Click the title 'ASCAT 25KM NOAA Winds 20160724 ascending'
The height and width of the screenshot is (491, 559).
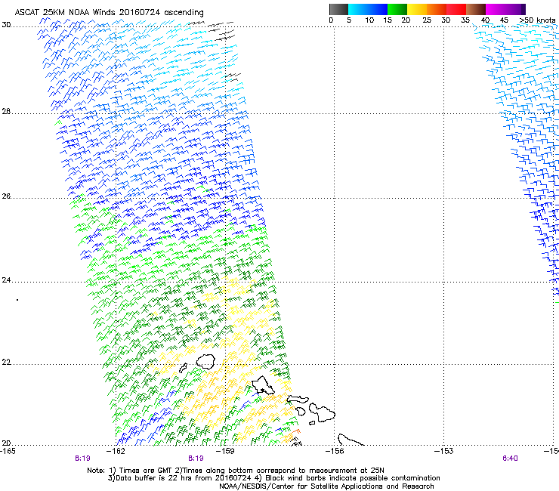109,13
